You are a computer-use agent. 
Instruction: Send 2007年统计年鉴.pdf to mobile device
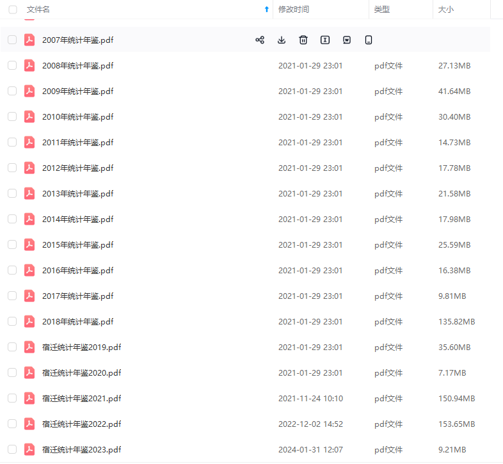(369, 40)
